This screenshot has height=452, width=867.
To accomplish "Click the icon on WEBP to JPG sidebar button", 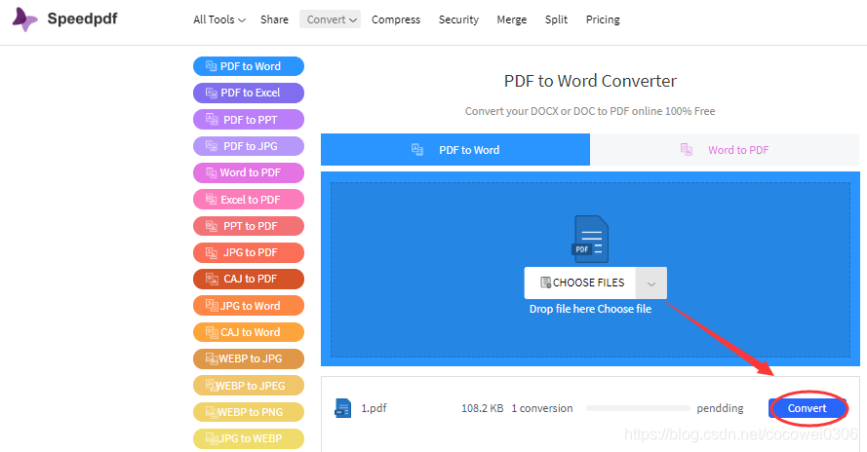I will click(212, 358).
